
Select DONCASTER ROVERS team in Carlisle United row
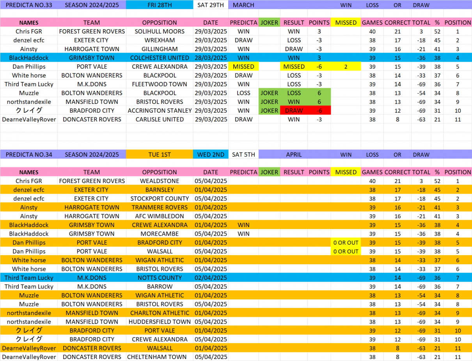coord(92,119)
